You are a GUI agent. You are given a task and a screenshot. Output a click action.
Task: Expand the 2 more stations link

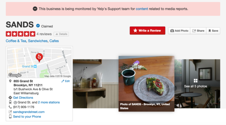click(49, 102)
